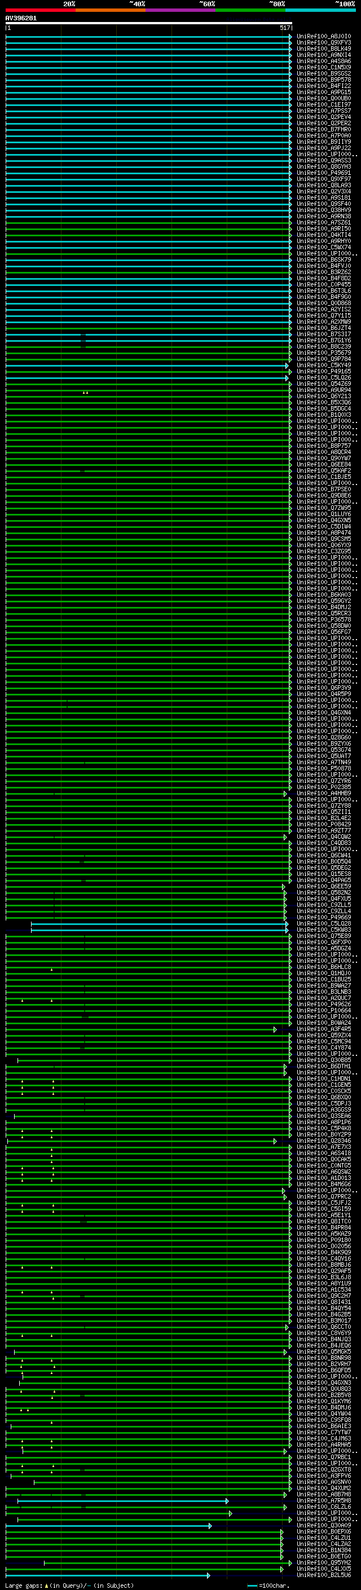
Task: Select hit UniRef100_Q7Y1I5
Action: tap(324, 315)
